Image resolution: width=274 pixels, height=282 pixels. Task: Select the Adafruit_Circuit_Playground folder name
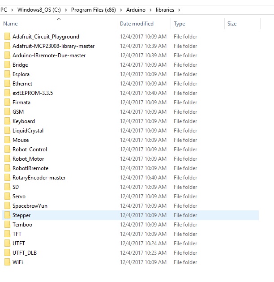[x=46, y=37]
